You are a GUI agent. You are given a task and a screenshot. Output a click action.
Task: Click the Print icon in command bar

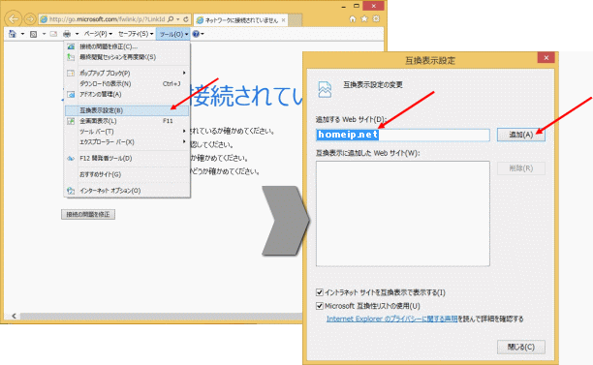pyautogui.click(x=67, y=34)
